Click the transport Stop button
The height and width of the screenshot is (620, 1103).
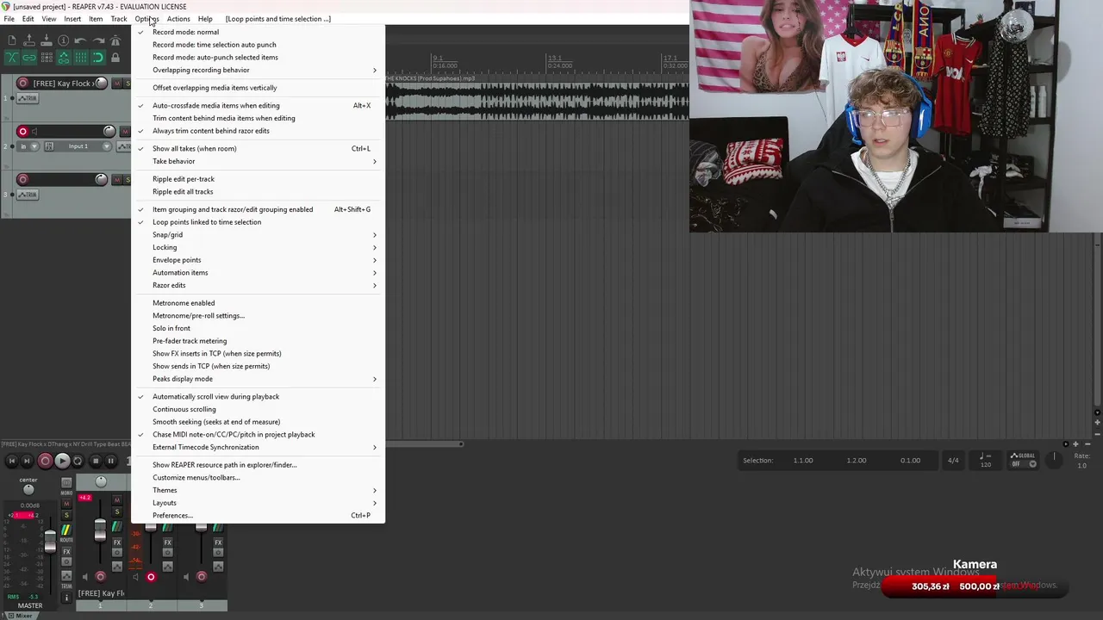click(96, 461)
